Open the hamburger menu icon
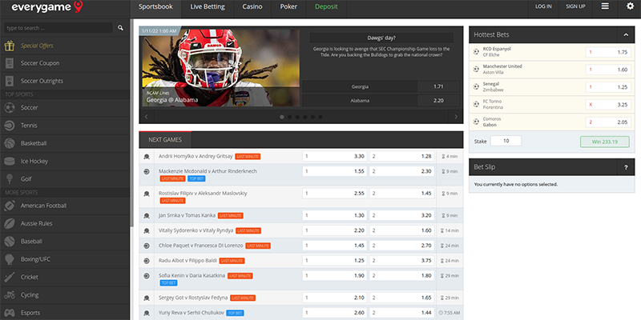The image size is (641, 320). 605,6
